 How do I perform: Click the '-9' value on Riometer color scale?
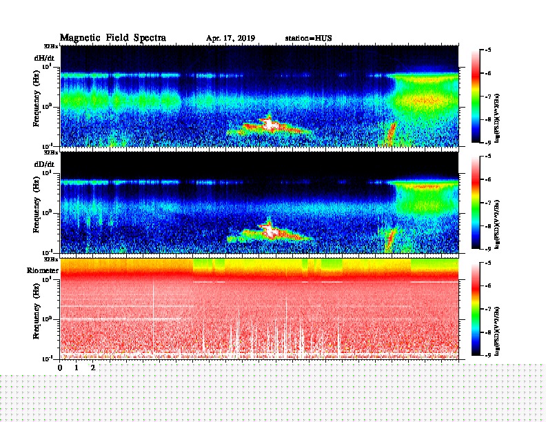488,355
